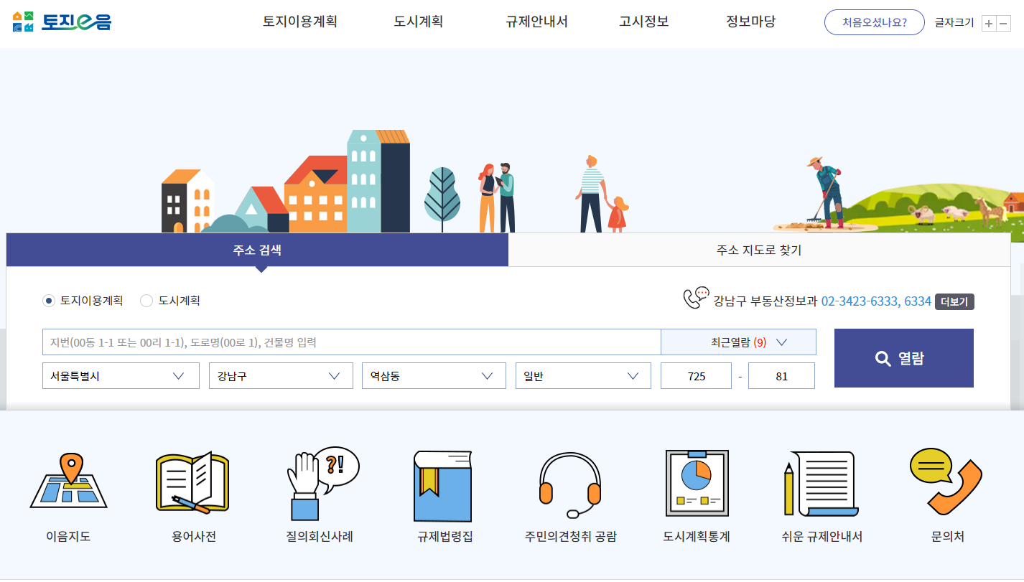Open the 쉬운 규제안내서 document pencil icon
Screen dimensions: 1024x582
click(x=821, y=483)
